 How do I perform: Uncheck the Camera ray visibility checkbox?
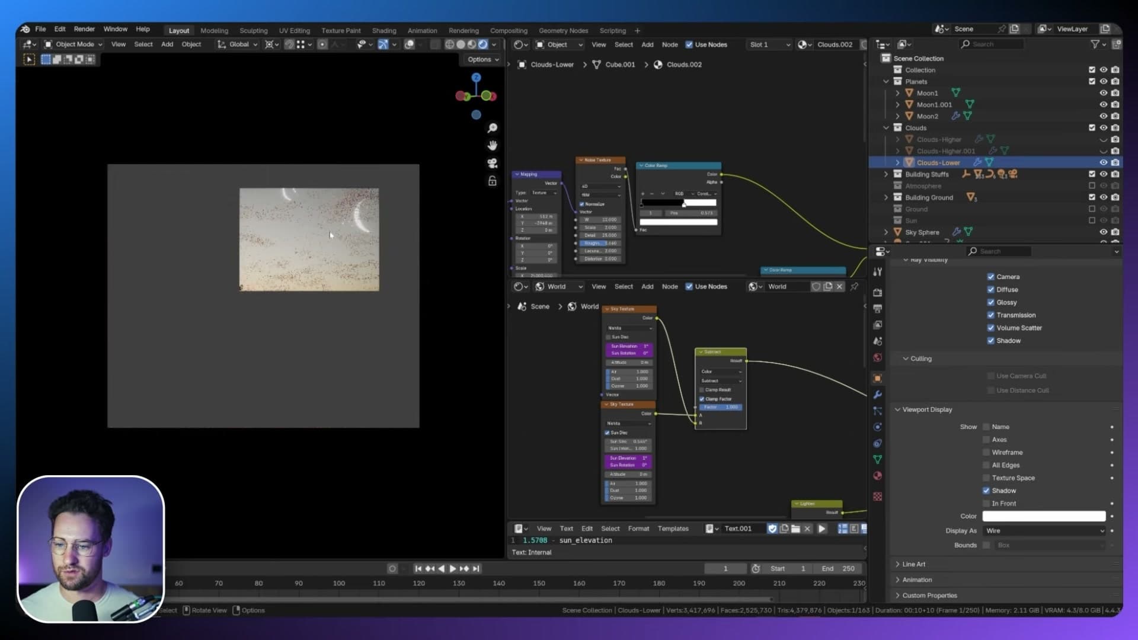click(x=990, y=277)
